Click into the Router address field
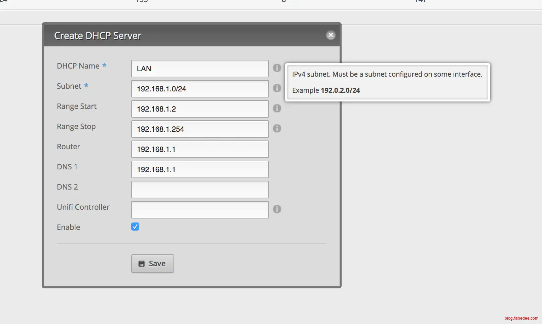The width and height of the screenshot is (542, 324). pos(200,149)
